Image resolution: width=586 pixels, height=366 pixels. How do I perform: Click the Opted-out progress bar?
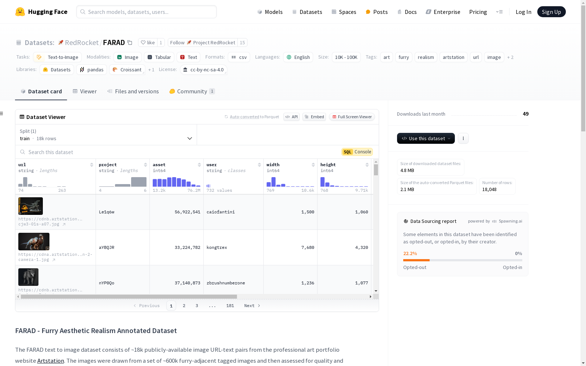coord(416,260)
